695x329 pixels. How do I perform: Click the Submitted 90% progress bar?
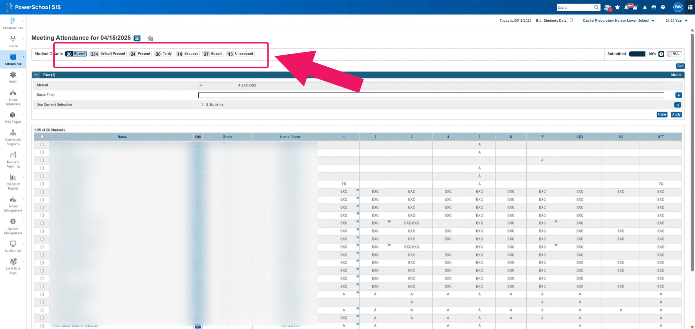pos(637,54)
